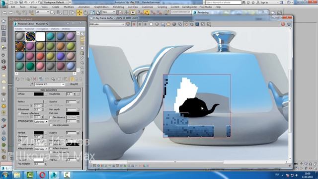Click the red stop render button
This screenshot has width=318, height=179.
coord(283,24)
